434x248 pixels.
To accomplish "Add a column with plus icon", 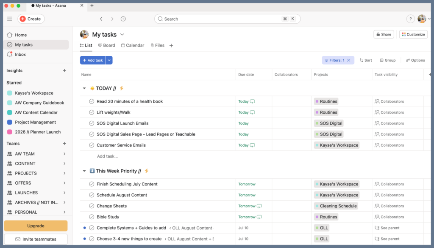I will coord(430,74).
